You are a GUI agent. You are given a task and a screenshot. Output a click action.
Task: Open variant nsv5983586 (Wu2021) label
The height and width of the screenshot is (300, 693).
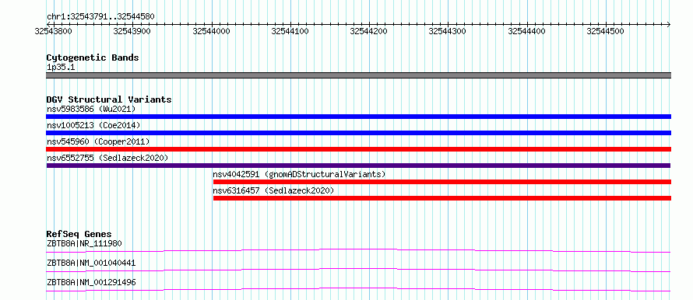(x=91, y=109)
